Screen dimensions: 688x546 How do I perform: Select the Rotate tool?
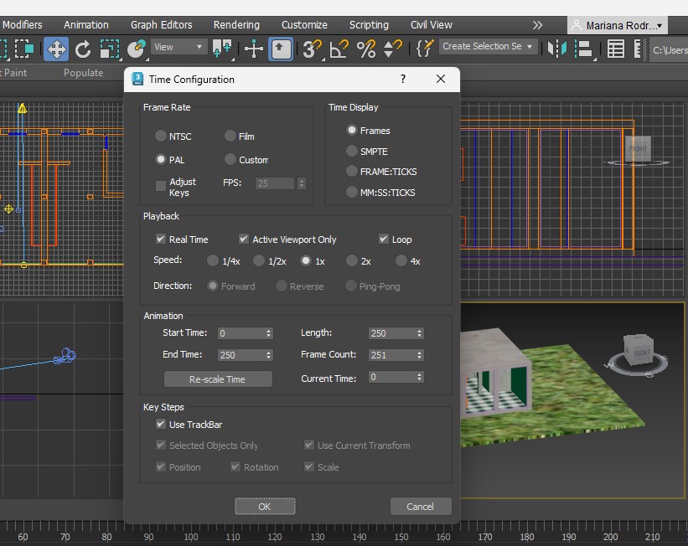[83, 49]
